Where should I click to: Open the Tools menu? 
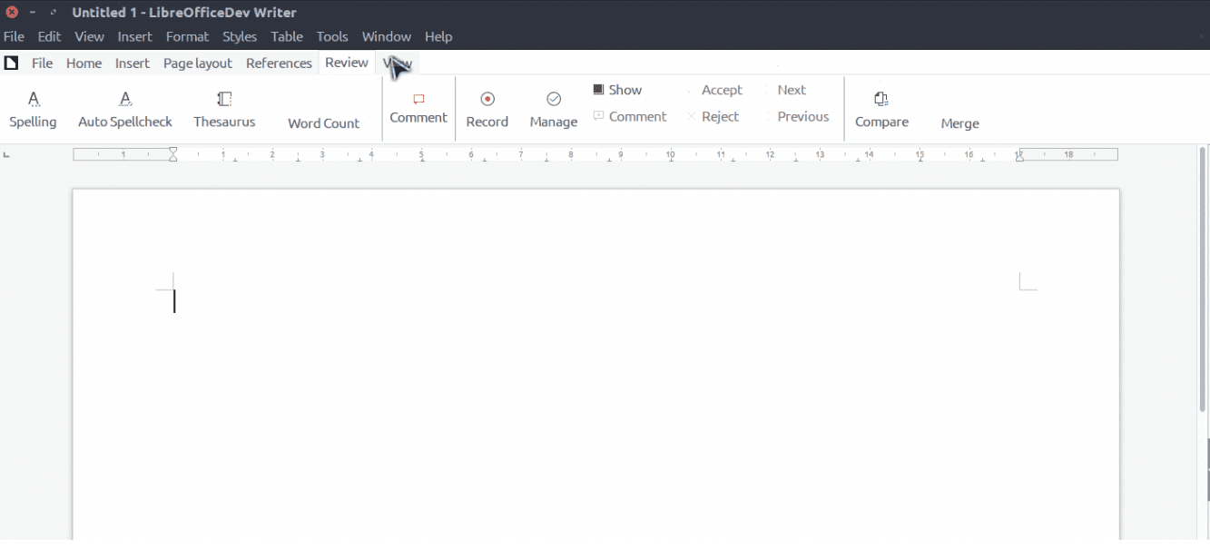coord(332,36)
